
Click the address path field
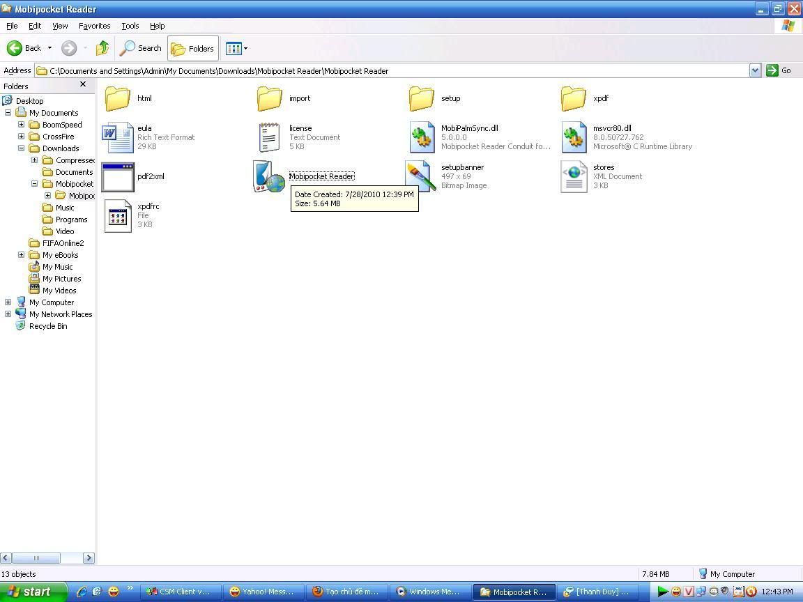pos(392,70)
